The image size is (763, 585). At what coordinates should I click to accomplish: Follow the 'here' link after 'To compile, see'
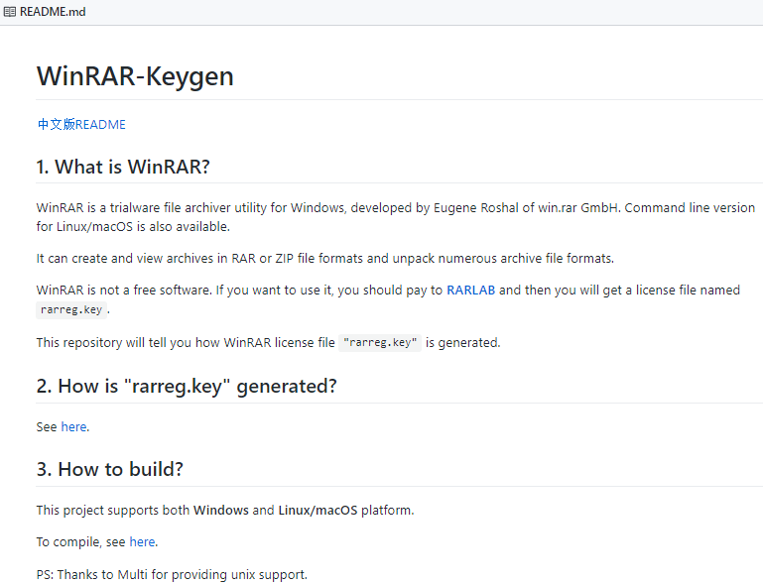pos(142,541)
